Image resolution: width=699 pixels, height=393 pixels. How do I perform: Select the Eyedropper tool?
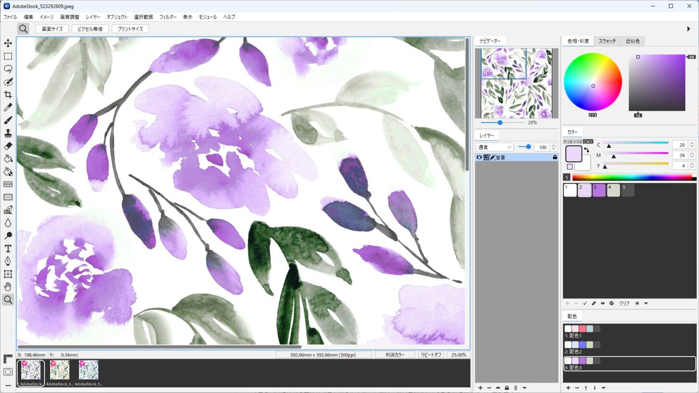coord(8,107)
